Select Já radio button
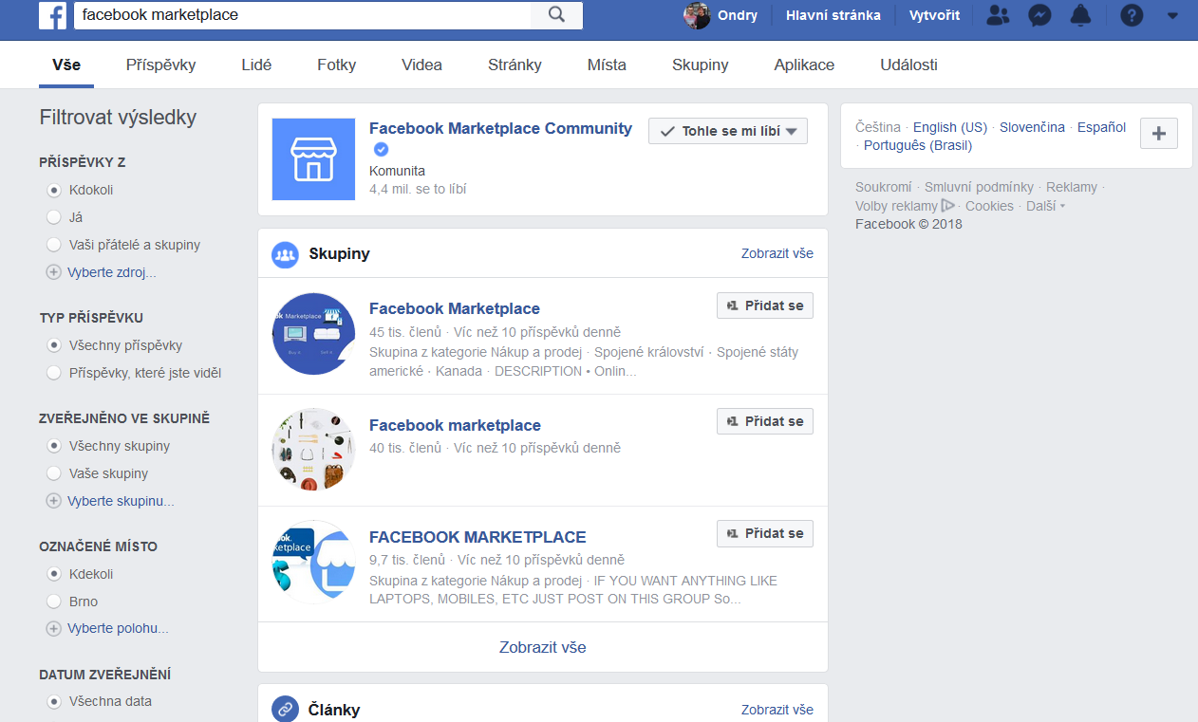 pyautogui.click(x=53, y=217)
